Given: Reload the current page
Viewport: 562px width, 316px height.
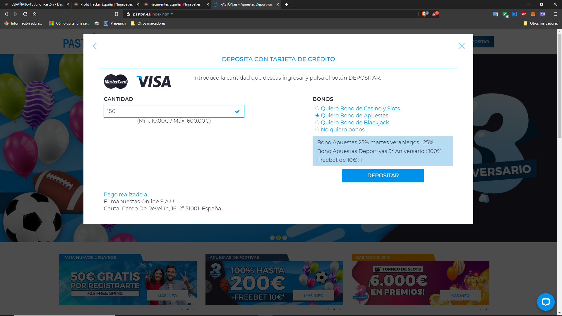Looking at the screenshot, I should (25, 14).
